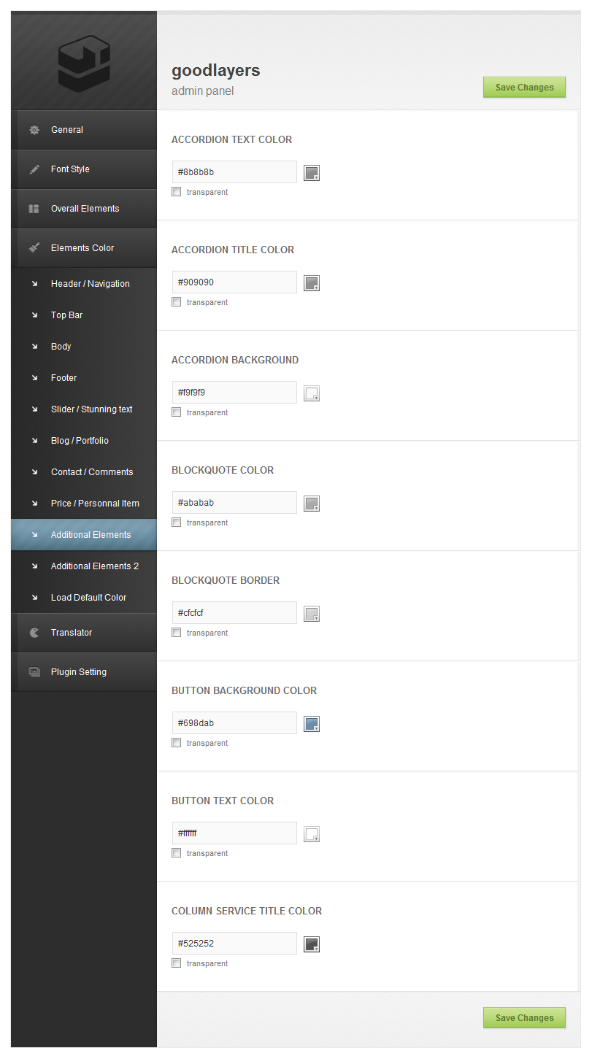Click the arrow icon next to Footer
This screenshot has width=592, height=1056.
coord(34,378)
